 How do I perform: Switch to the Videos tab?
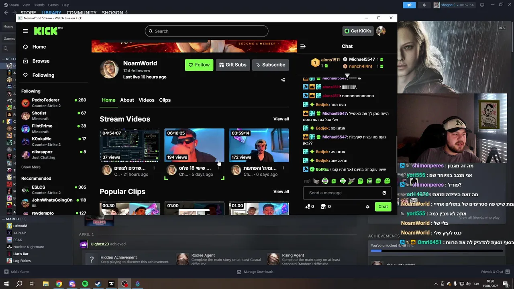tap(147, 100)
